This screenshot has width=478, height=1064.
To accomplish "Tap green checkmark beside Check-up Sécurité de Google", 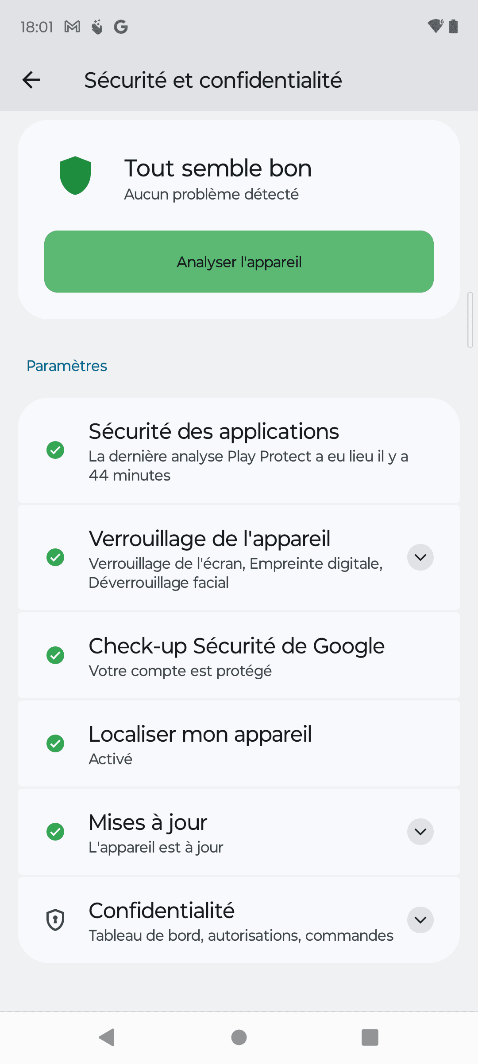I will 55,655.
